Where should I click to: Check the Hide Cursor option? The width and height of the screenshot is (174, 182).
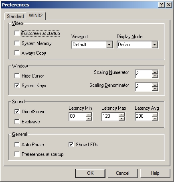click(17, 76)
